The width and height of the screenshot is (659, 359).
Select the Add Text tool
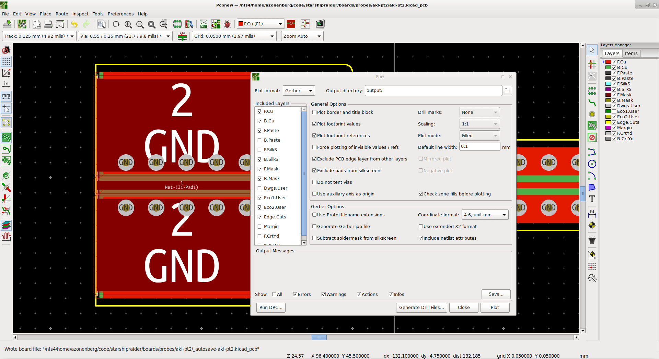592,199
